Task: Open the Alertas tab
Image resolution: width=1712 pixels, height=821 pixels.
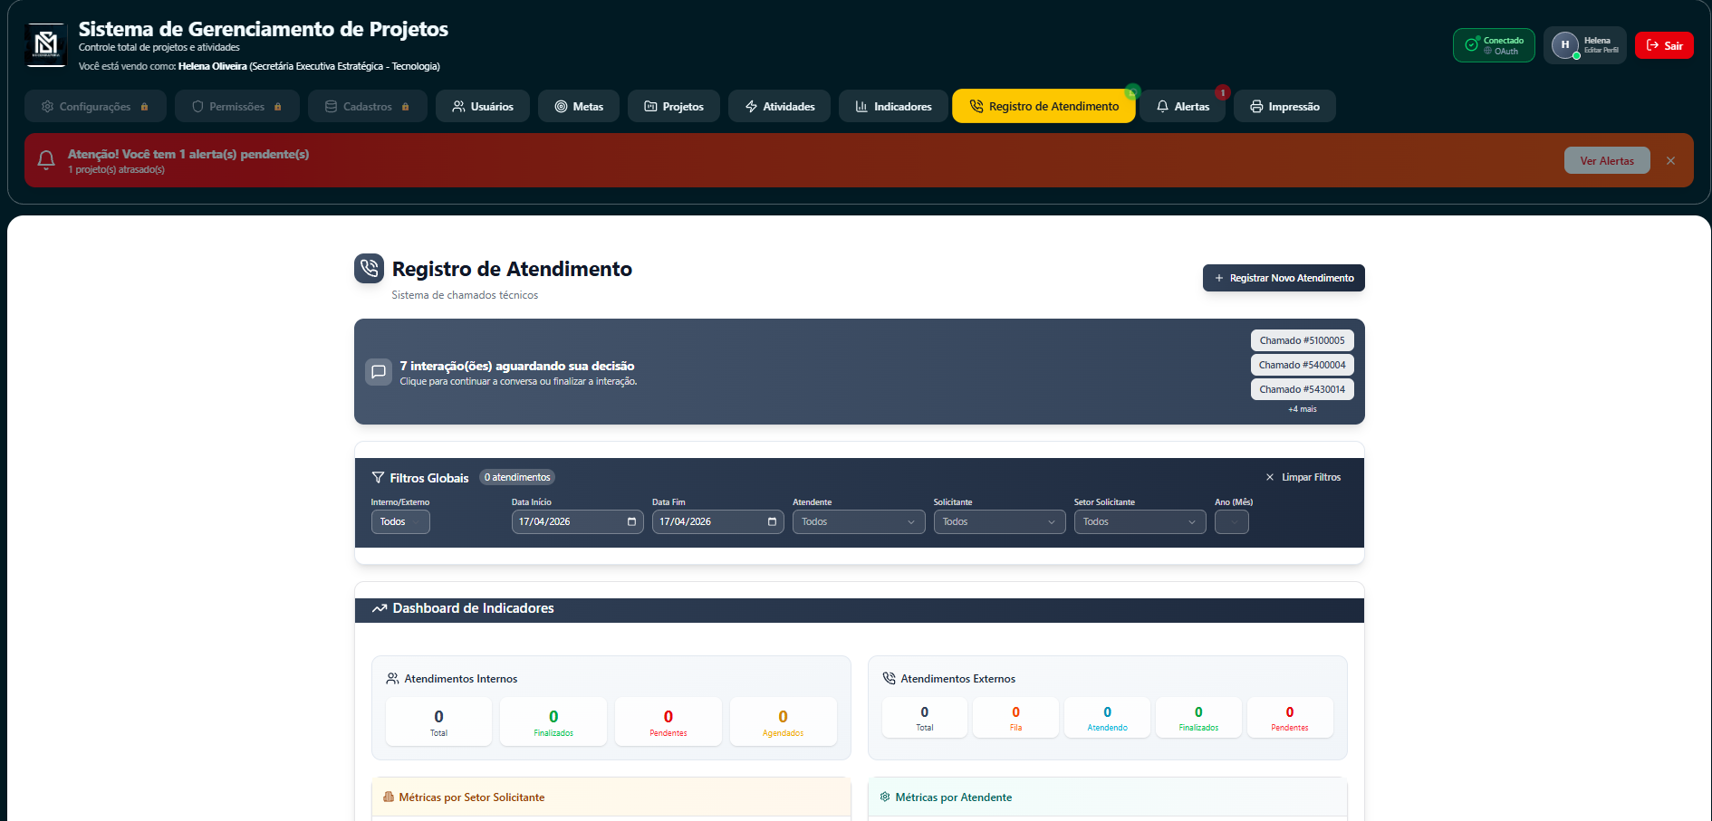Action: [x=1183, y=106]
